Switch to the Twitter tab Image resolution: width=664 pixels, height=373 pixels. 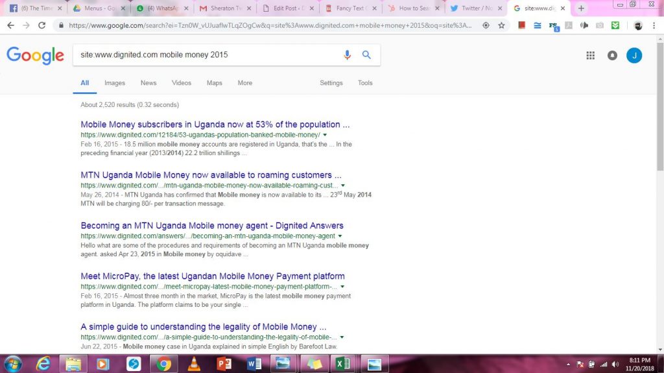click(x=477, y=8)
